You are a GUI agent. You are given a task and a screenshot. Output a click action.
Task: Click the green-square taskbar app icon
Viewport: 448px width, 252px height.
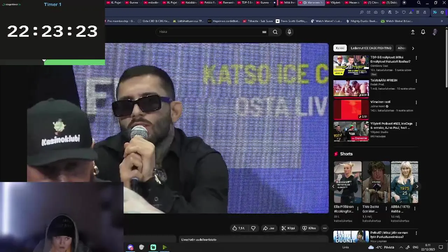tap(153, 247)
